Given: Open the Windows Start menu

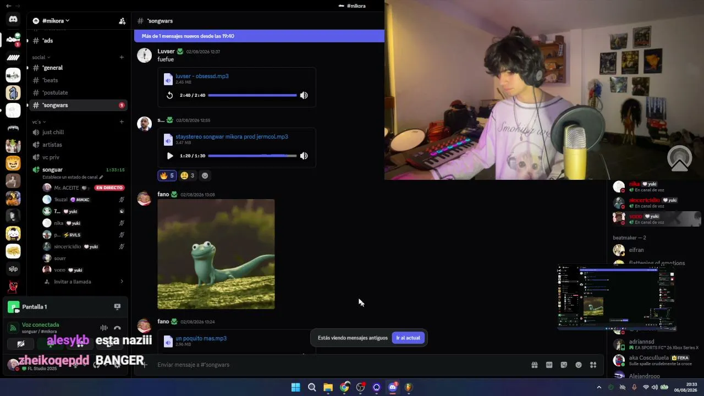Looking at the screenshot, I should click(x=295, y=387).
